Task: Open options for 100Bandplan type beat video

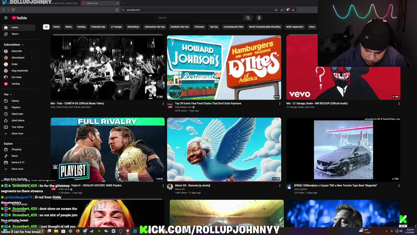Action: (x=399, y=186)
